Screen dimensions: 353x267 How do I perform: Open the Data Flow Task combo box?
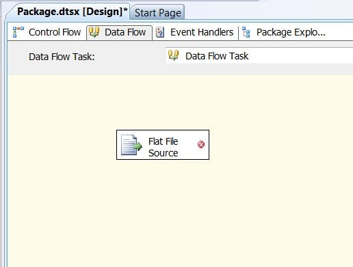coord(259,56)
